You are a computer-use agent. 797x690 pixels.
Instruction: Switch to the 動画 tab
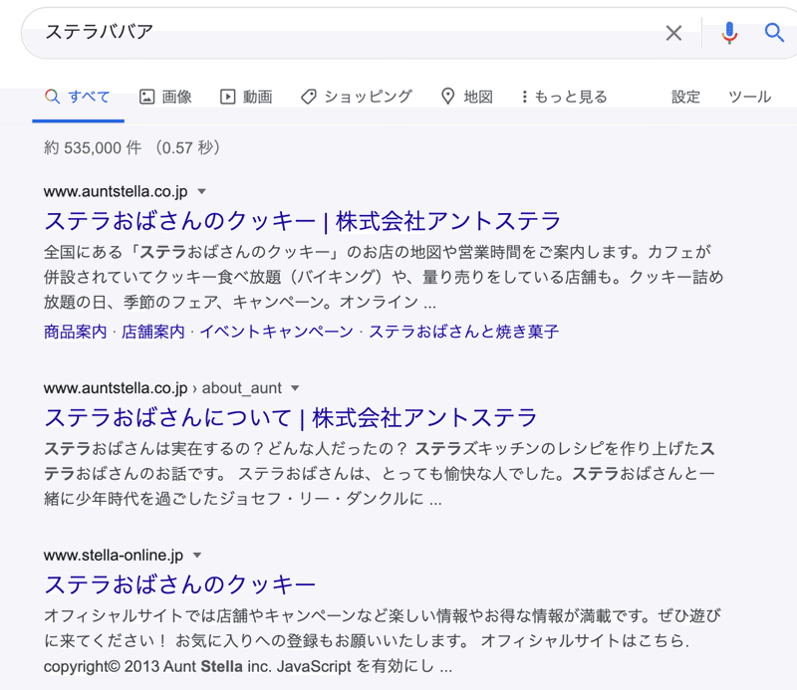click(x=246, y=97)
